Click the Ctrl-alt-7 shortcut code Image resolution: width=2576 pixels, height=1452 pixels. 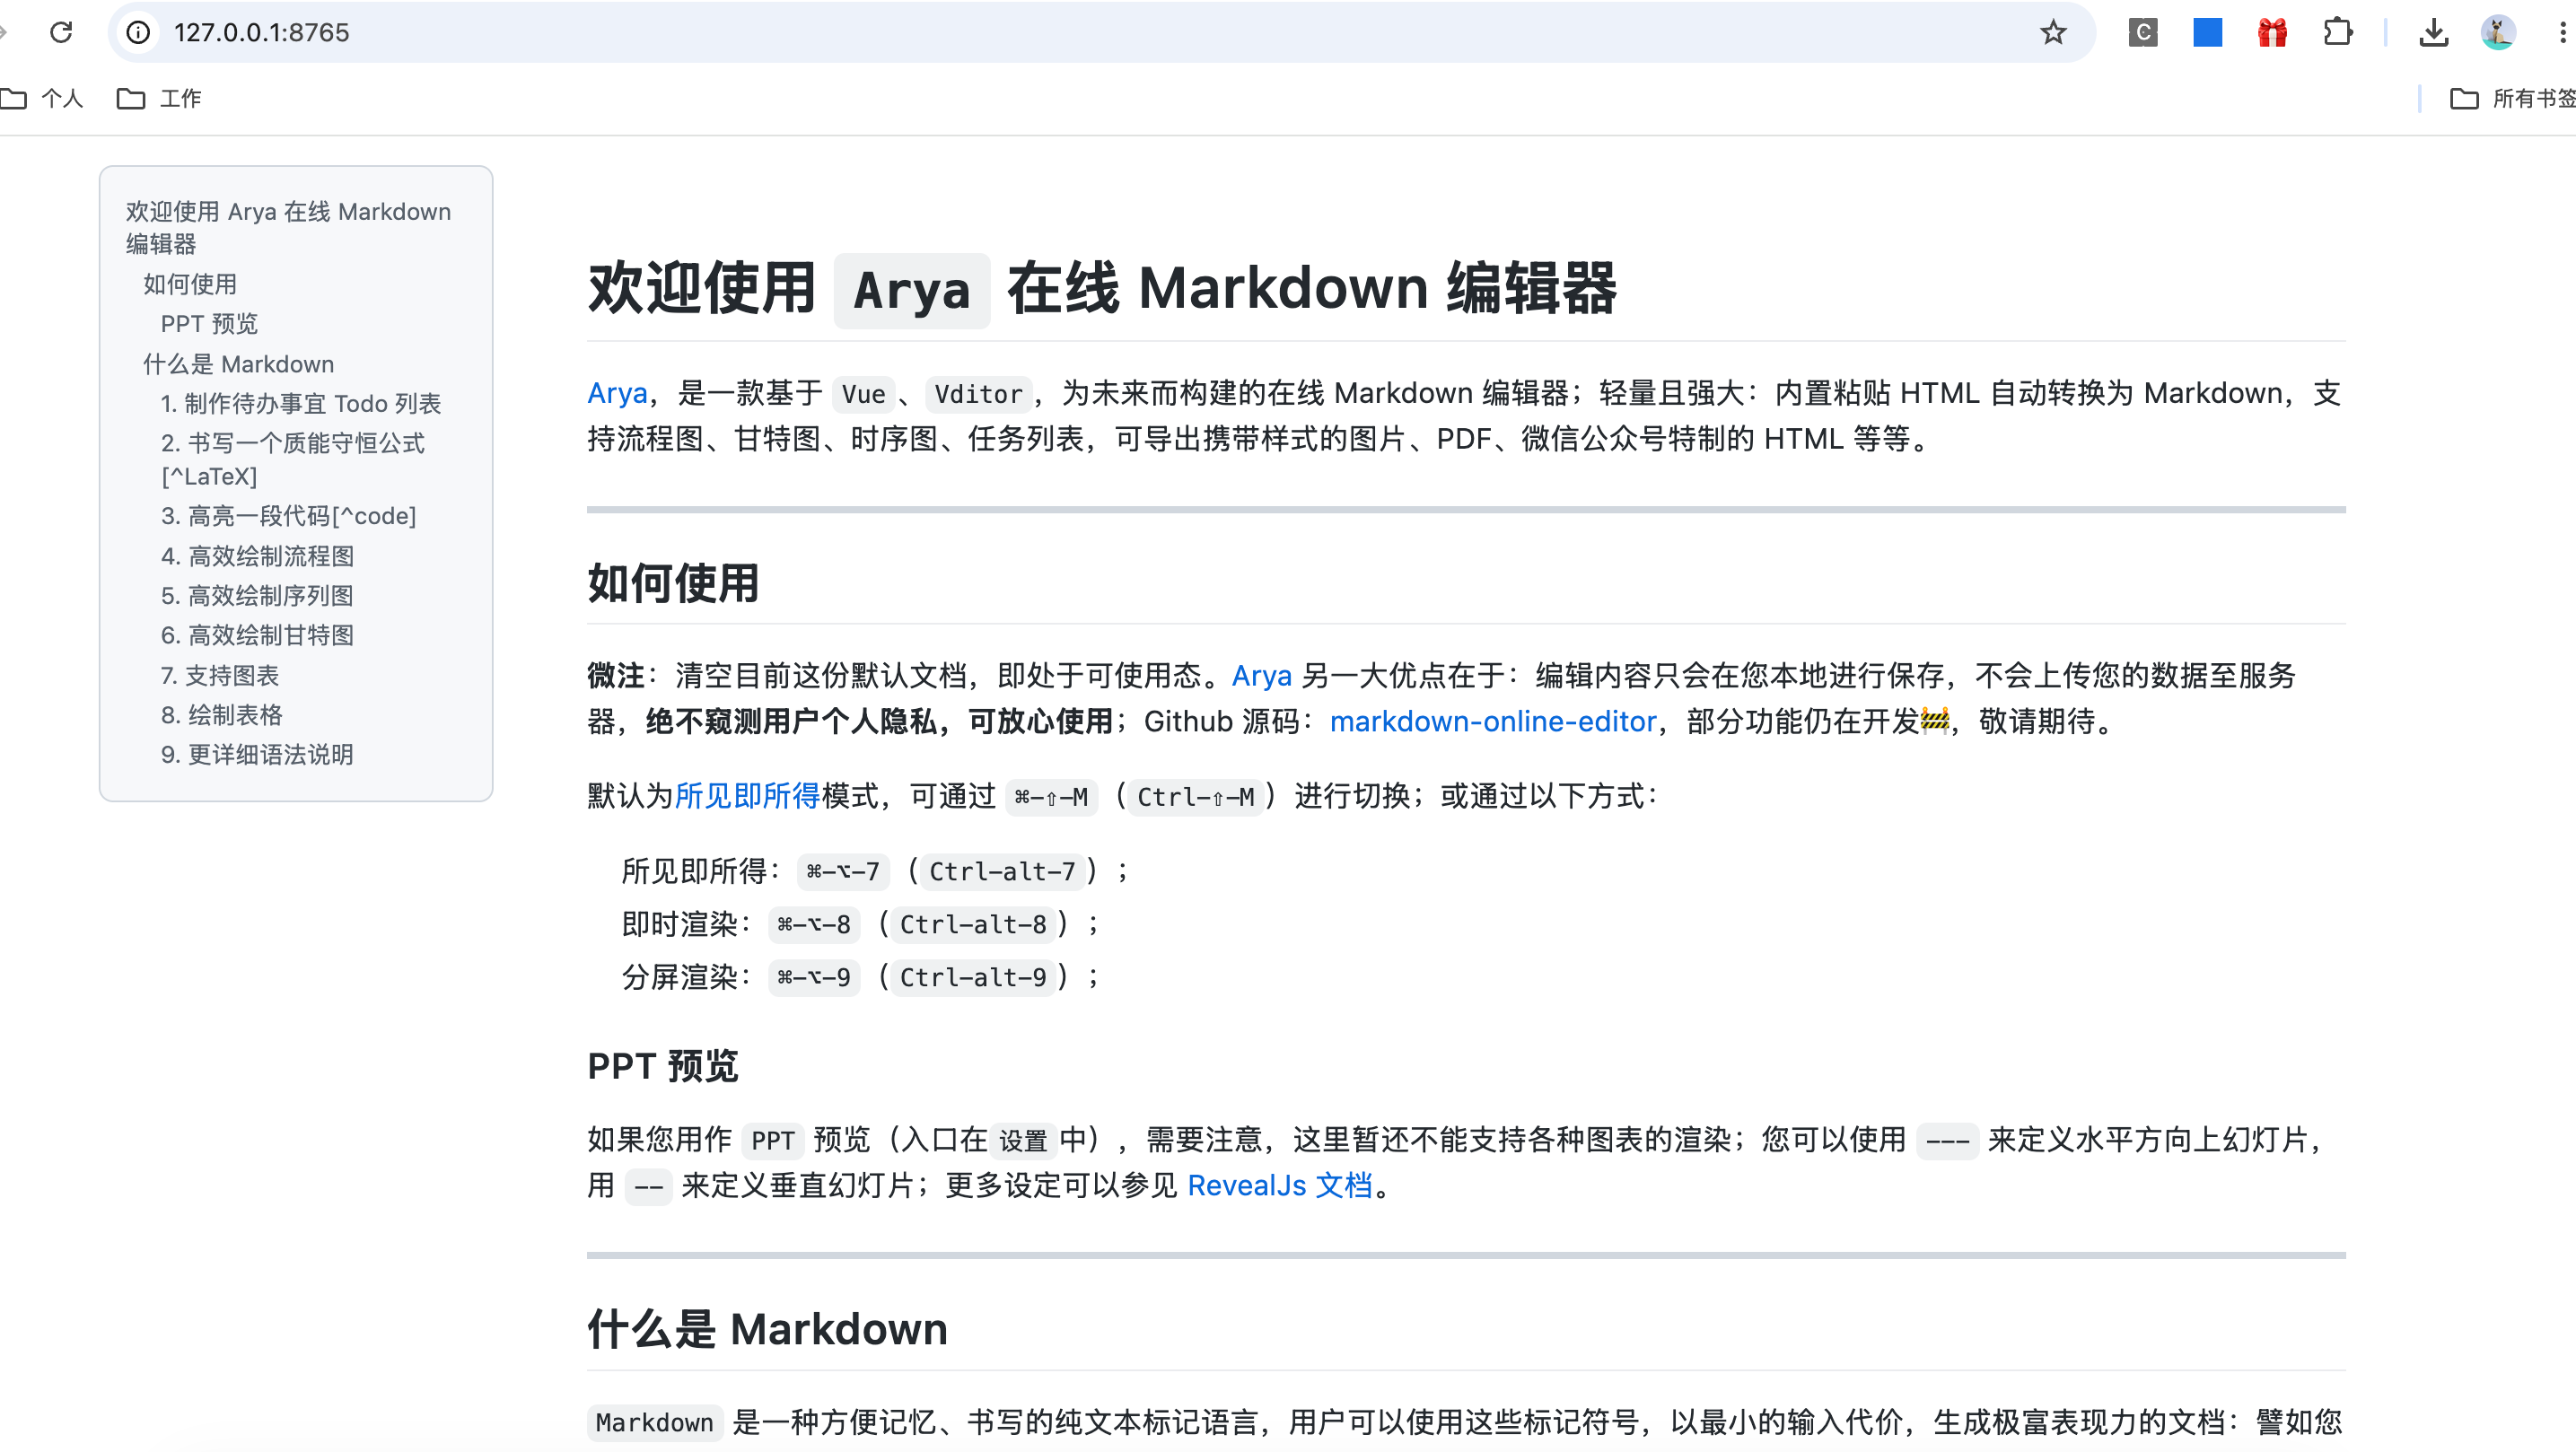coord(1002,872)
